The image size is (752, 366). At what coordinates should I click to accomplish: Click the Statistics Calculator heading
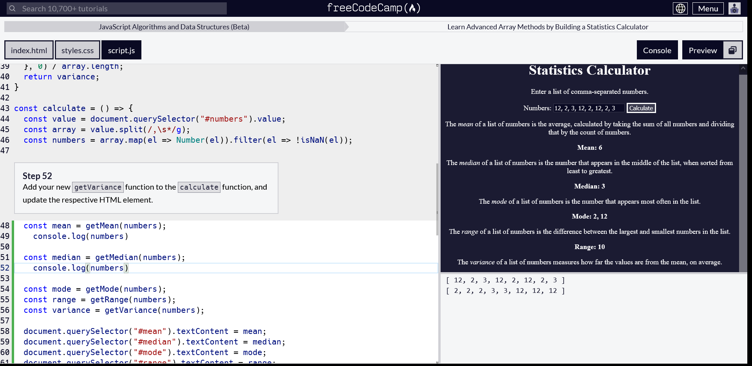[589, 70]
